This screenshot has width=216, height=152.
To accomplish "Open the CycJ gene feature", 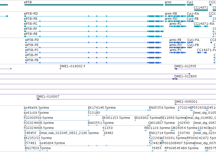I will (x=190, y=5).
